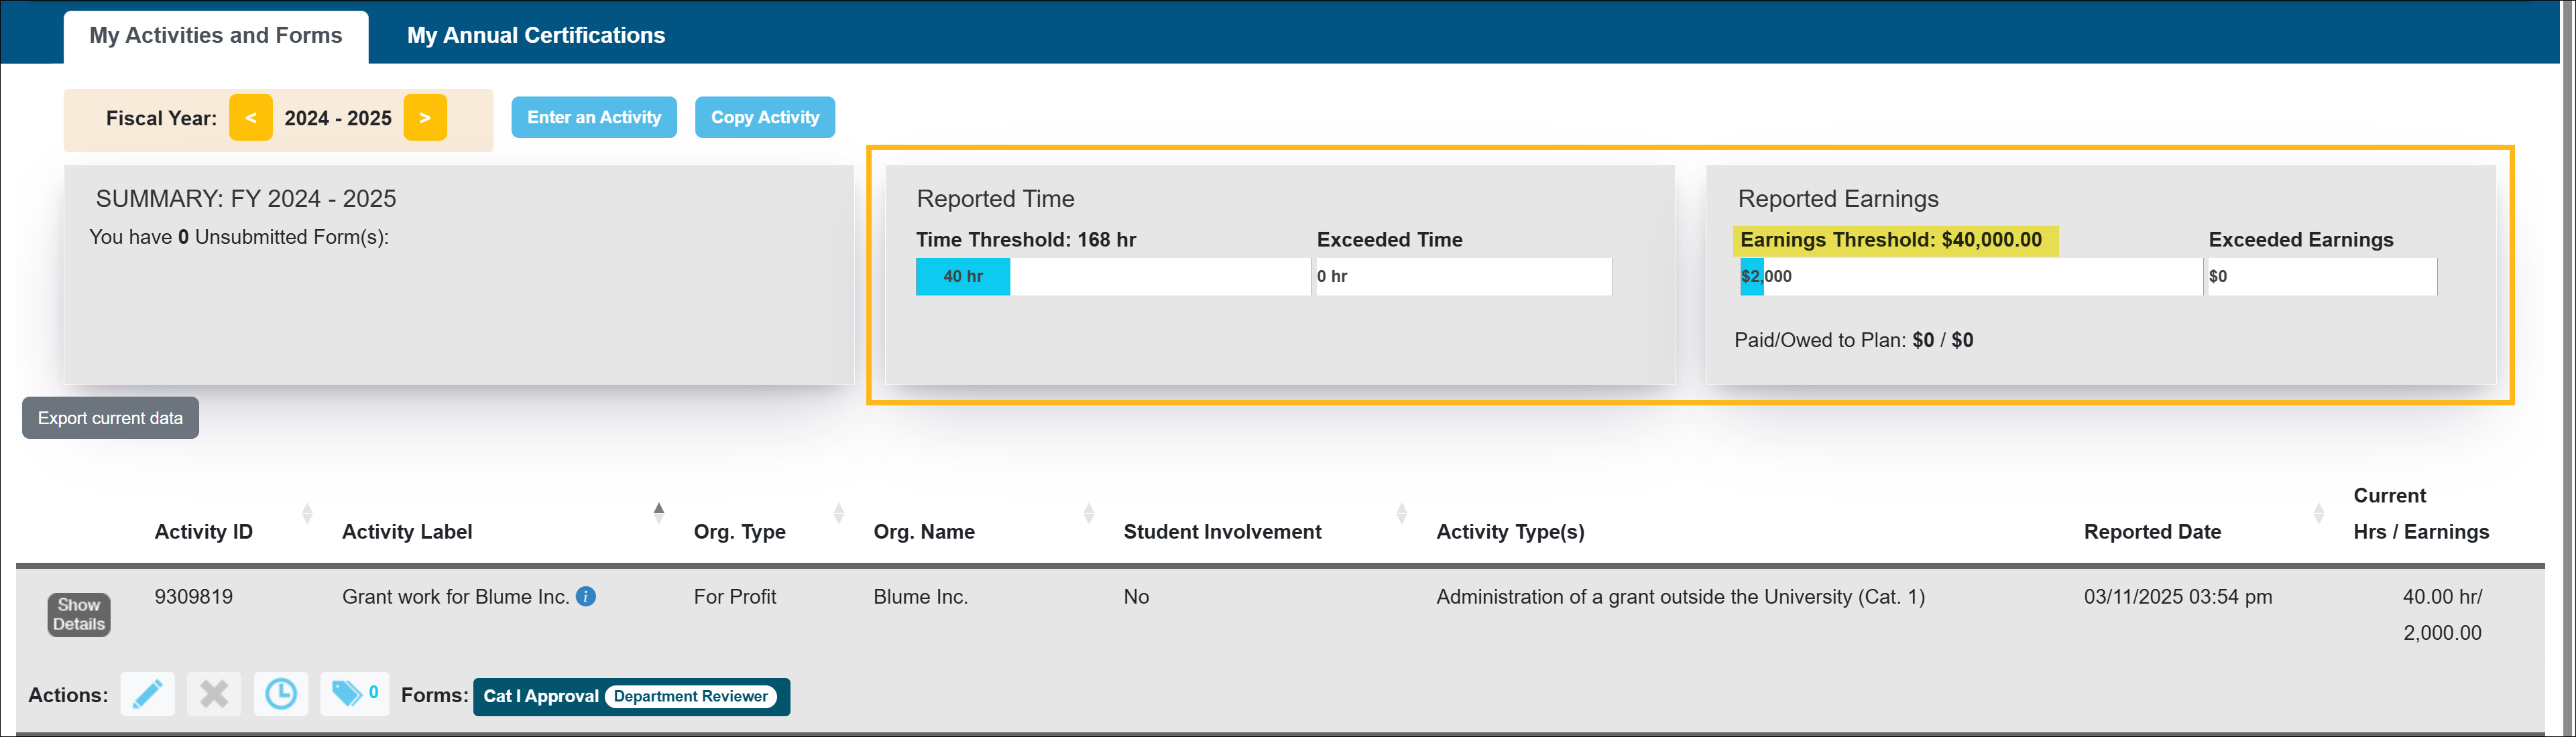Open info icon beside Grant work label

587,596
